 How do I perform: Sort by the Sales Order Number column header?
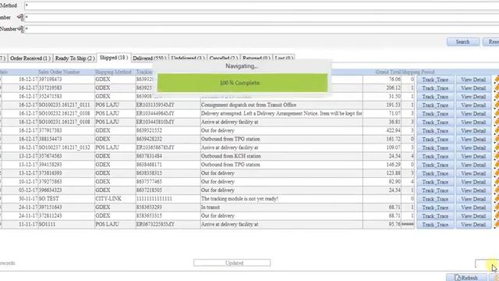pyautogui.click(x=59, y=72)
